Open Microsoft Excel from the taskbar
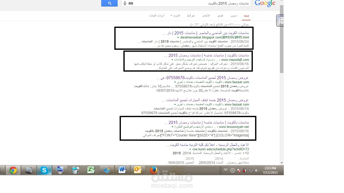This screenshot has height=193, width=344. point(91,170)
